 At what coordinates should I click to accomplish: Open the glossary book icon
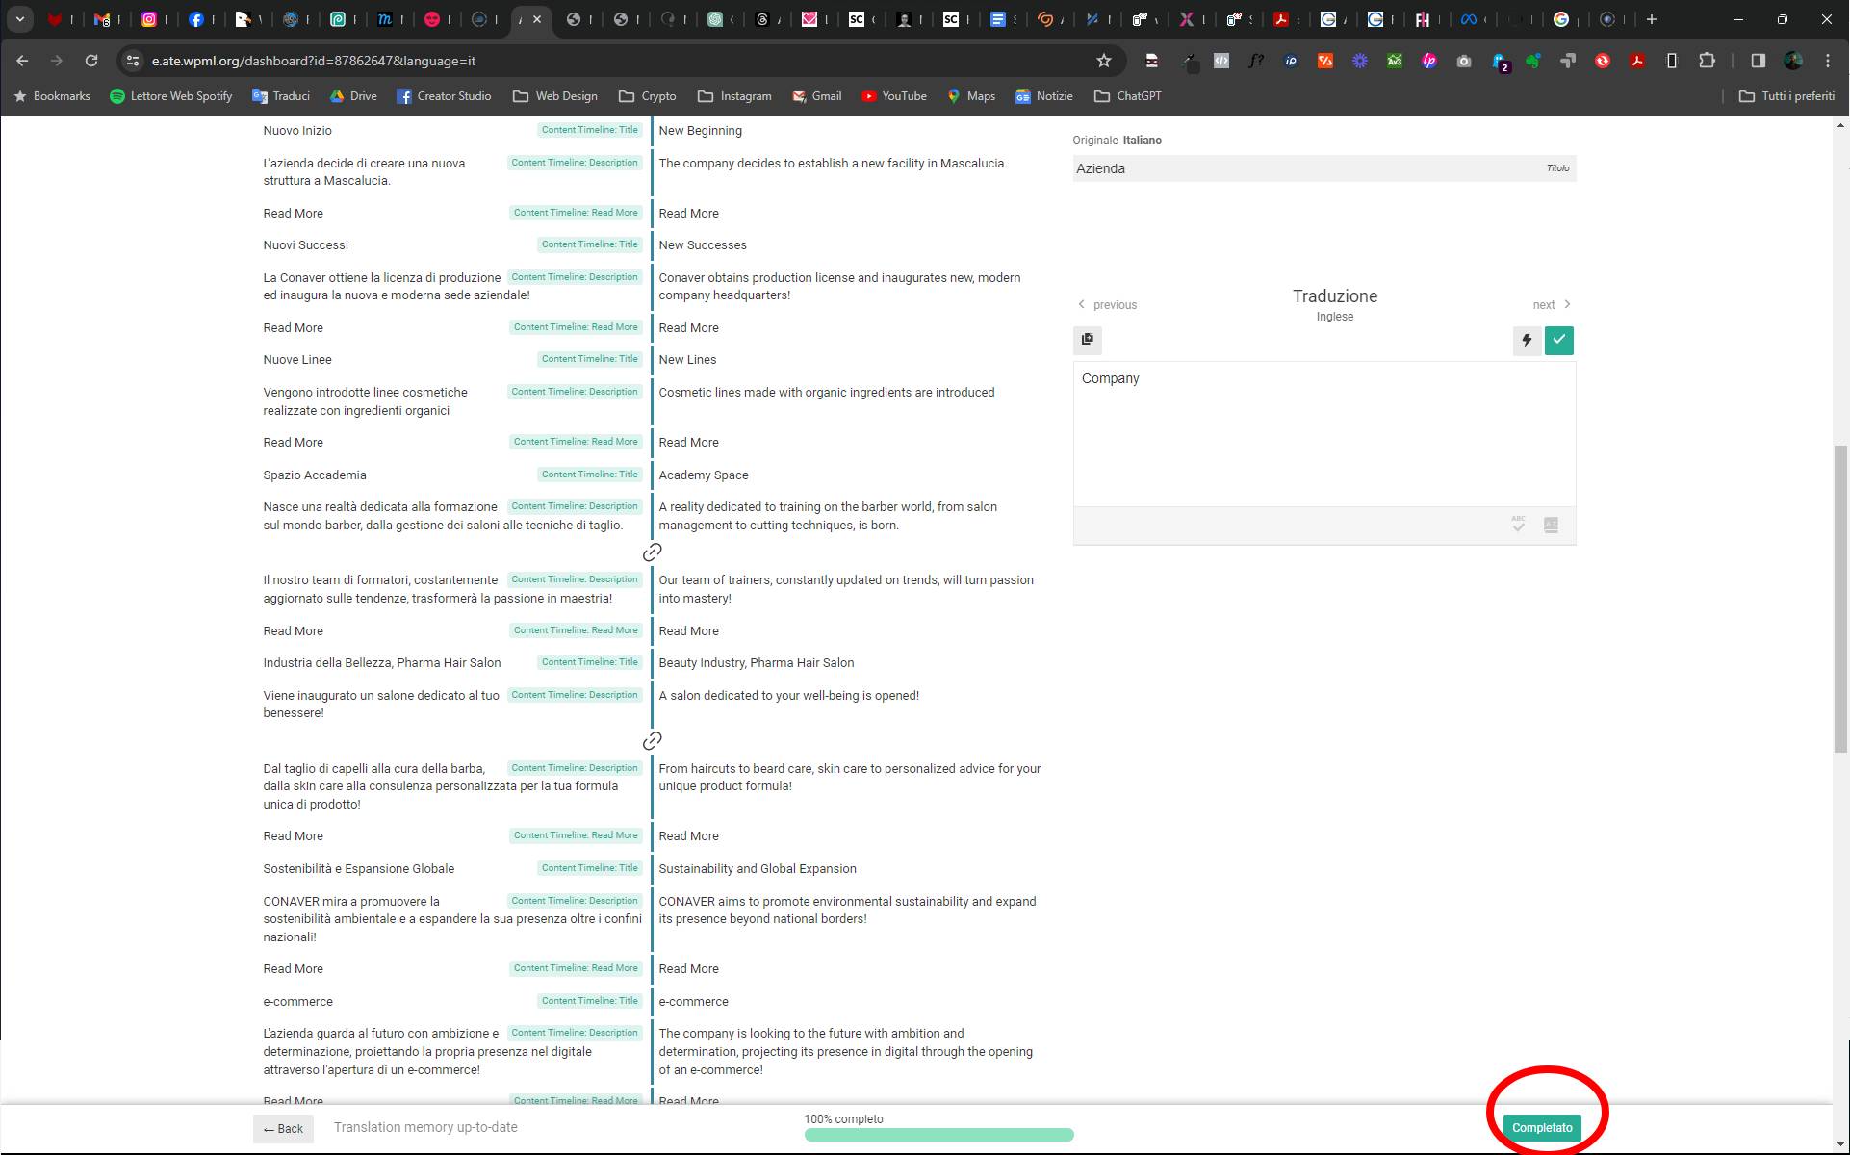[1551, 526]
